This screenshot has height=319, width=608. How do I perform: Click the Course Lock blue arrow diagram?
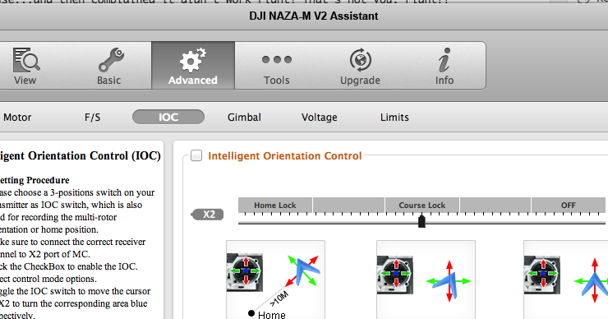pyautogui.click(x=449, y=281)
